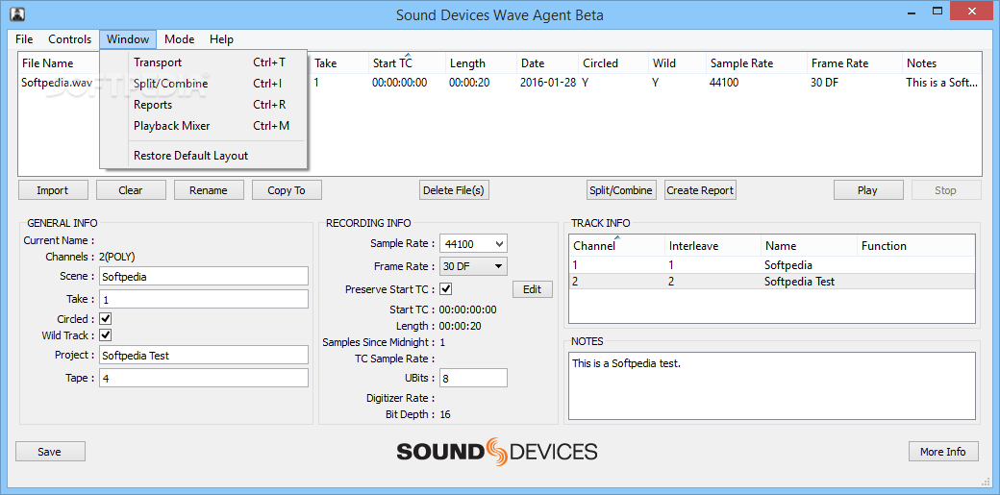Click the Split/Combine button below file list
This screenshot has height=495, width=1000.
click(621, 190)
